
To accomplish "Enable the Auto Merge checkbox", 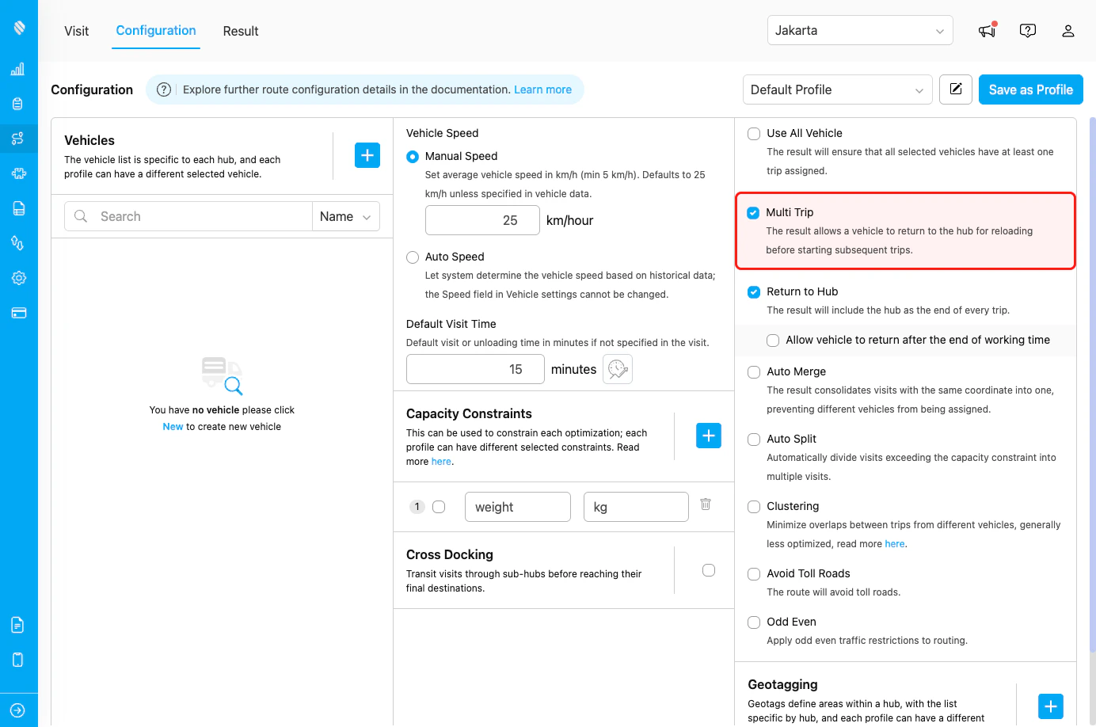I will 754,372.
